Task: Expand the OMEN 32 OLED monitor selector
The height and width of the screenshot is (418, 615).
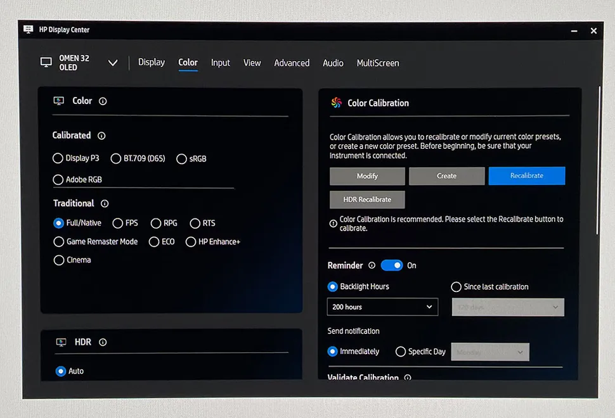Action: point(113,63)
